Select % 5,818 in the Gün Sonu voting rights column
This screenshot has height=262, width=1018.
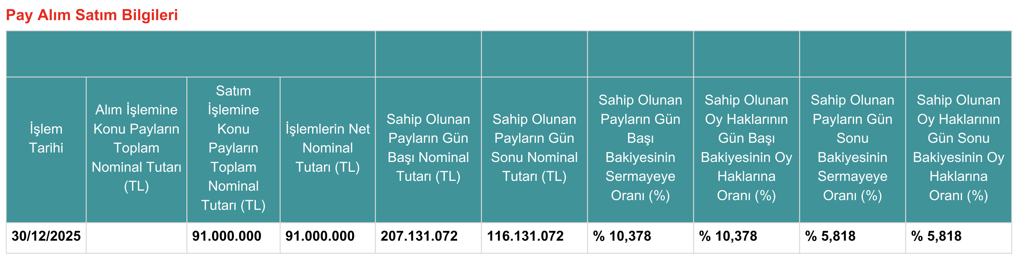pyautogui.click(x=936, y=236)
